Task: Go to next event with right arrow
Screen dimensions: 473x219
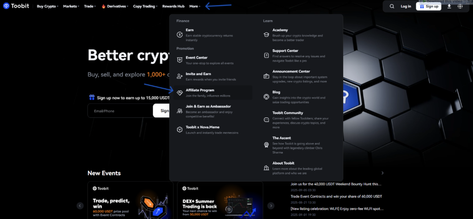Action: pos(271,206)
